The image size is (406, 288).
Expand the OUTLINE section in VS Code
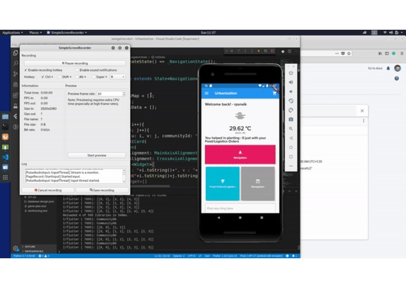(x=30, y=247)
